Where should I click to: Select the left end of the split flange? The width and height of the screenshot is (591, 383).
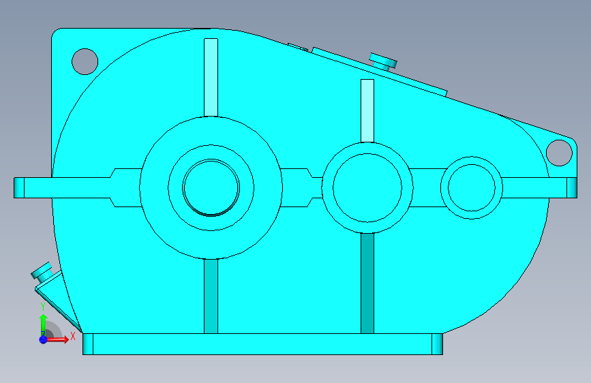coord(19,187)
